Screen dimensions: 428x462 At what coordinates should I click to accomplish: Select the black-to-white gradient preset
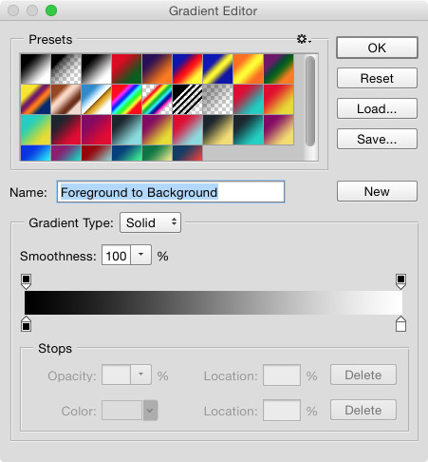tap(36, 68)
